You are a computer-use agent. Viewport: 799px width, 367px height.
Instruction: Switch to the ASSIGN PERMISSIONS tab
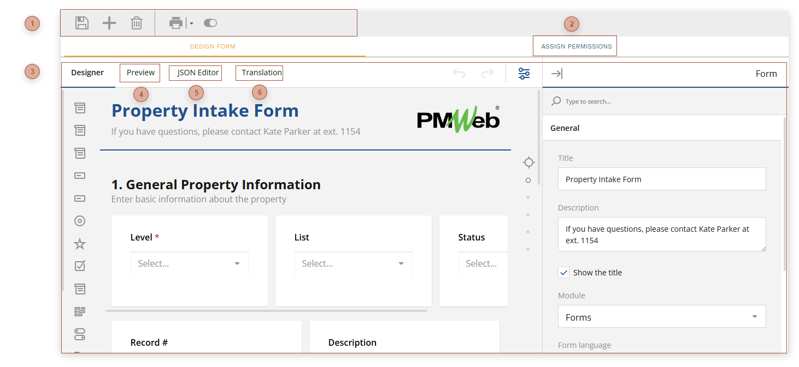(574, 46)
